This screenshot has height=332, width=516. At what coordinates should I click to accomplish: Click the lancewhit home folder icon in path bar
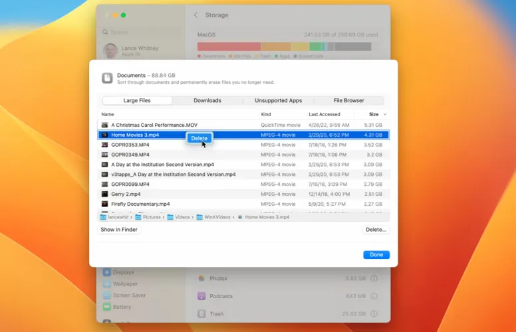pos(103,217)
